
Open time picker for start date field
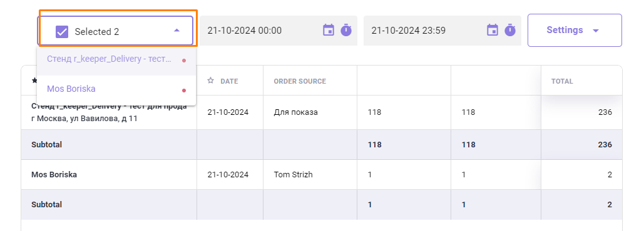pos(346,30)
